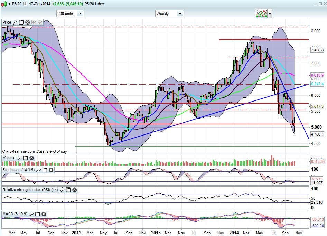Open Stochastic settings wrench

pos(38,170)
